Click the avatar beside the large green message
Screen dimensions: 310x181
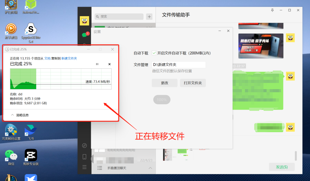tap(290, 76)
